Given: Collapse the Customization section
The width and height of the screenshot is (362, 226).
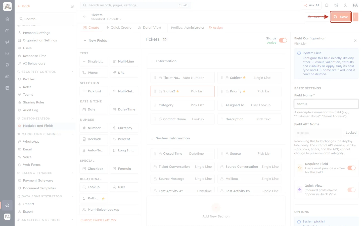Looking at the screenshot, I should [x=73, y=119].
